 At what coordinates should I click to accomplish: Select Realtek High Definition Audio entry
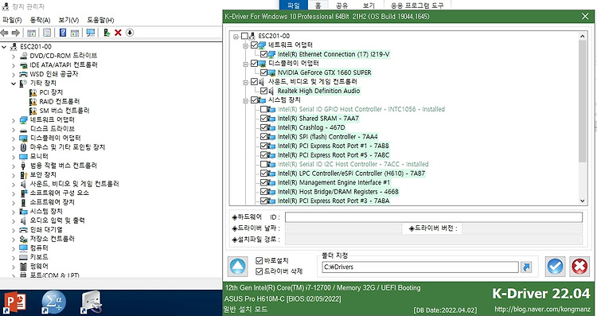[x=318, y=91]
